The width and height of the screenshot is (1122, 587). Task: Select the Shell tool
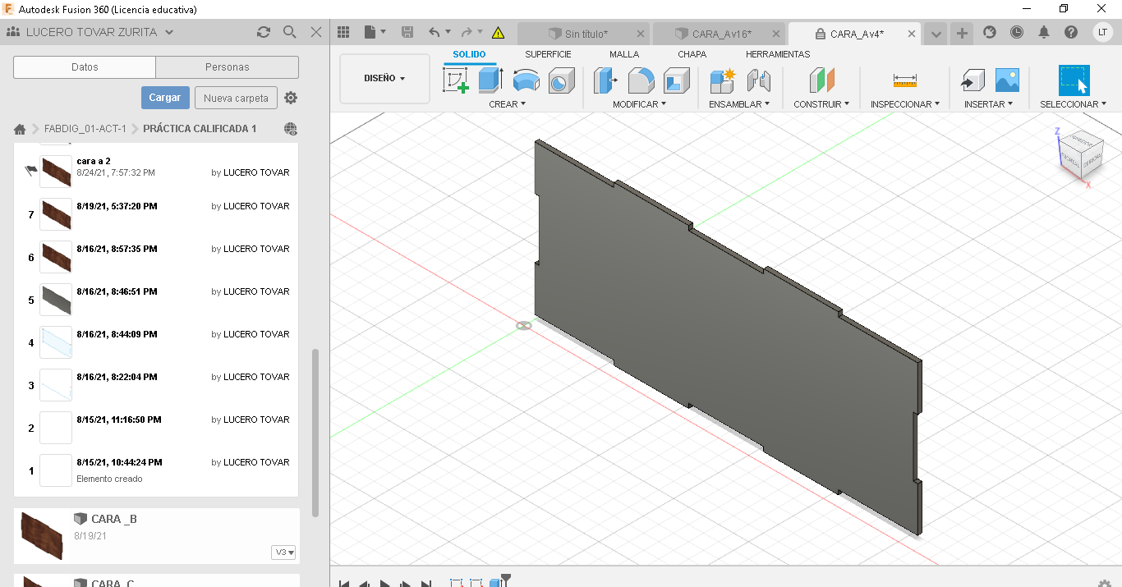[x=677, y=80]
